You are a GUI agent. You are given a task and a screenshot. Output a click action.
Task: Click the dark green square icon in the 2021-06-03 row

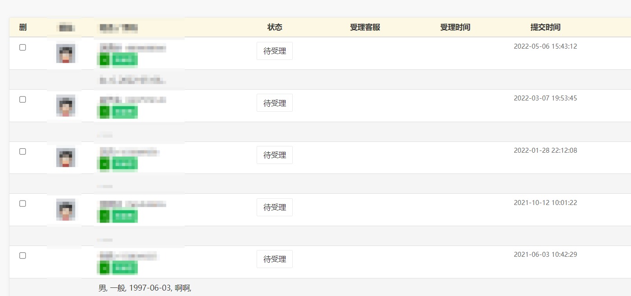tap(104, 269)
